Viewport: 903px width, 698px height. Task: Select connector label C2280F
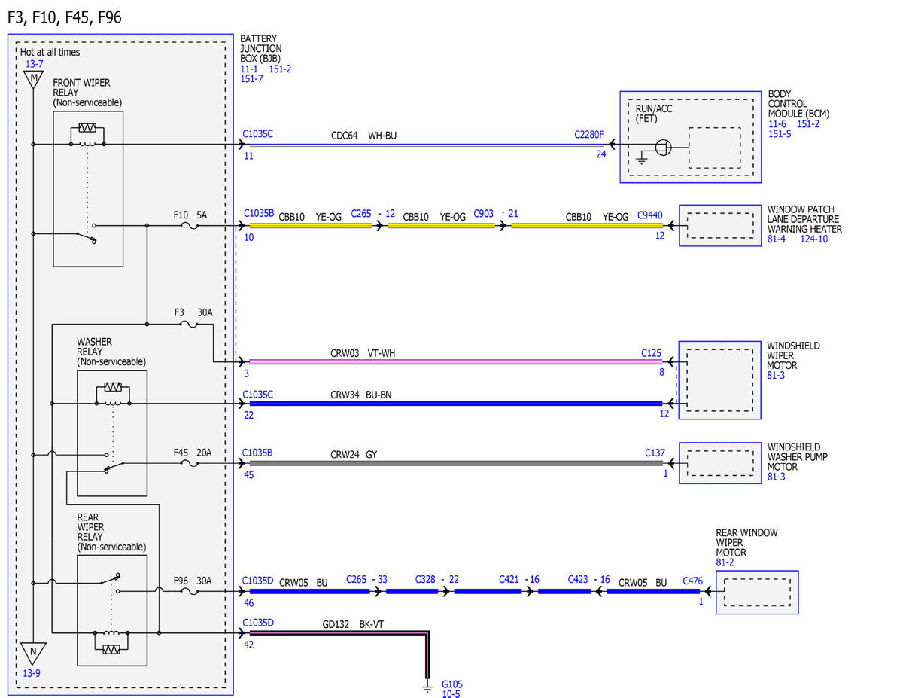coord(589,135)
